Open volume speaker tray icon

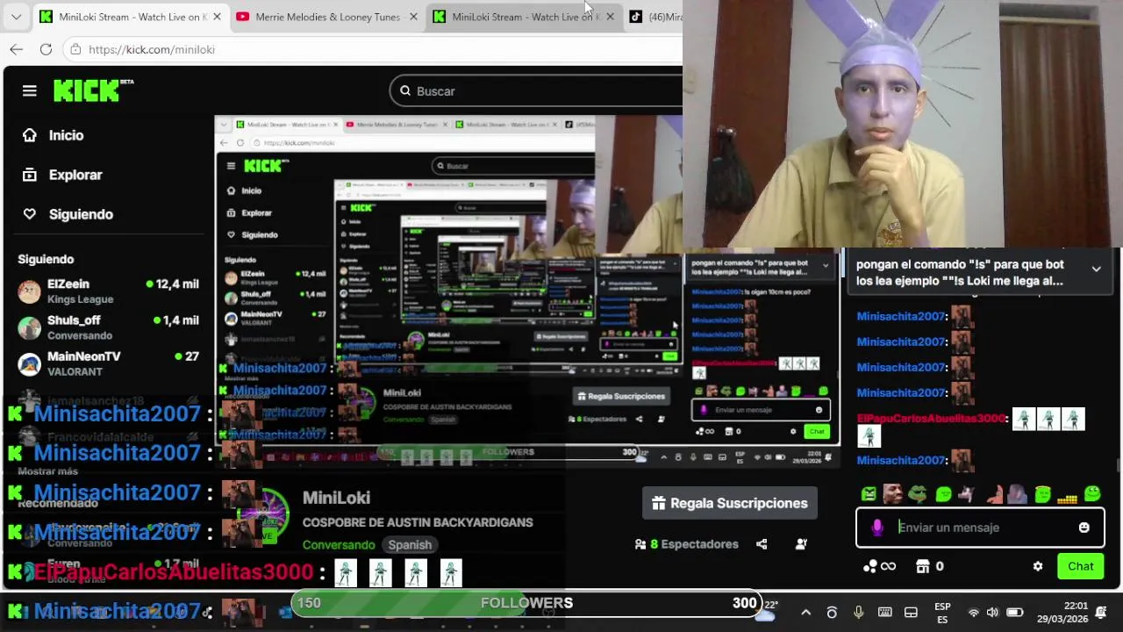click(992, 613)
